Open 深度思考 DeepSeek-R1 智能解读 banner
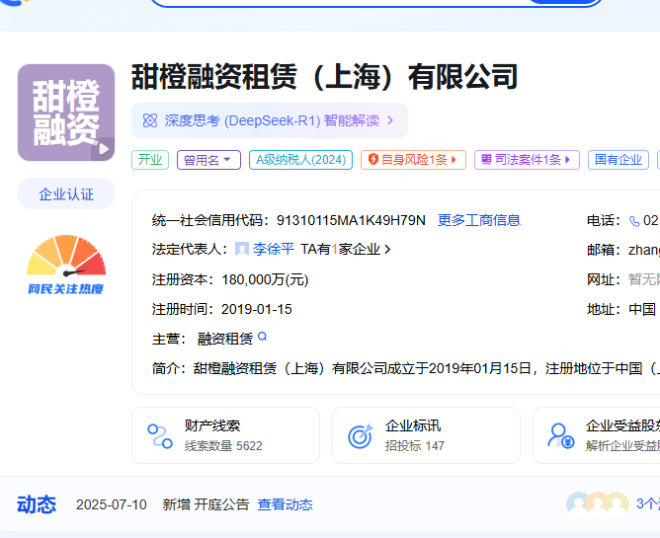 269,120
